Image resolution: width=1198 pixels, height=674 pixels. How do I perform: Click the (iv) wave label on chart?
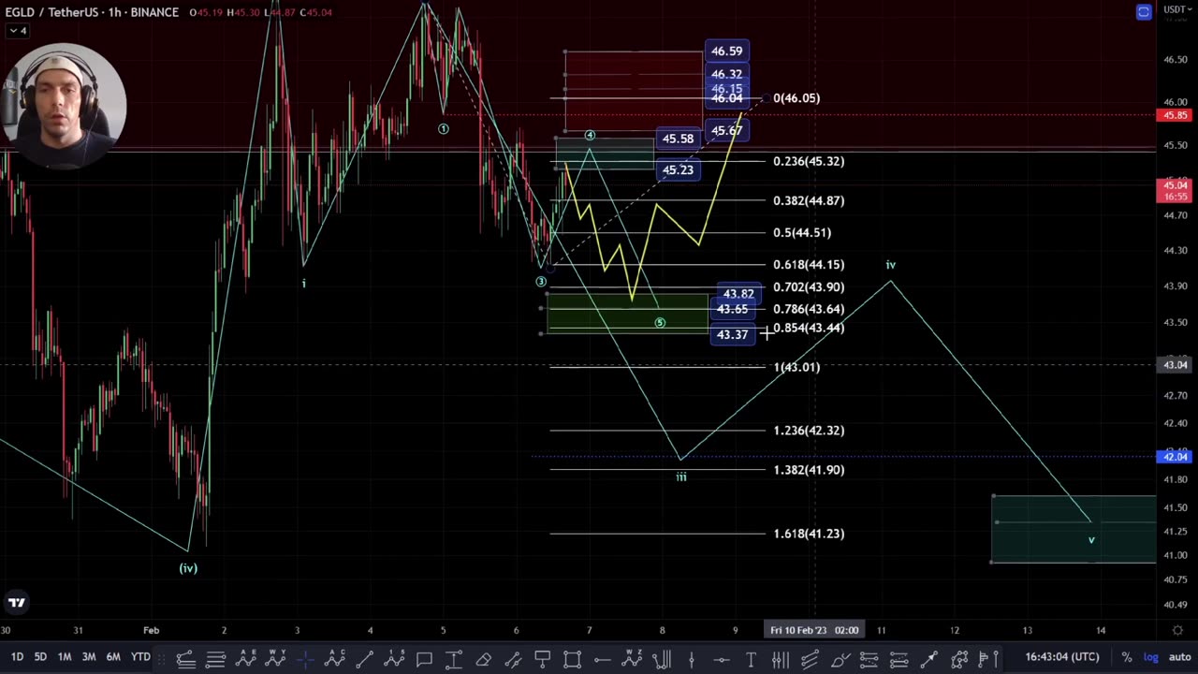pos(188,568)
